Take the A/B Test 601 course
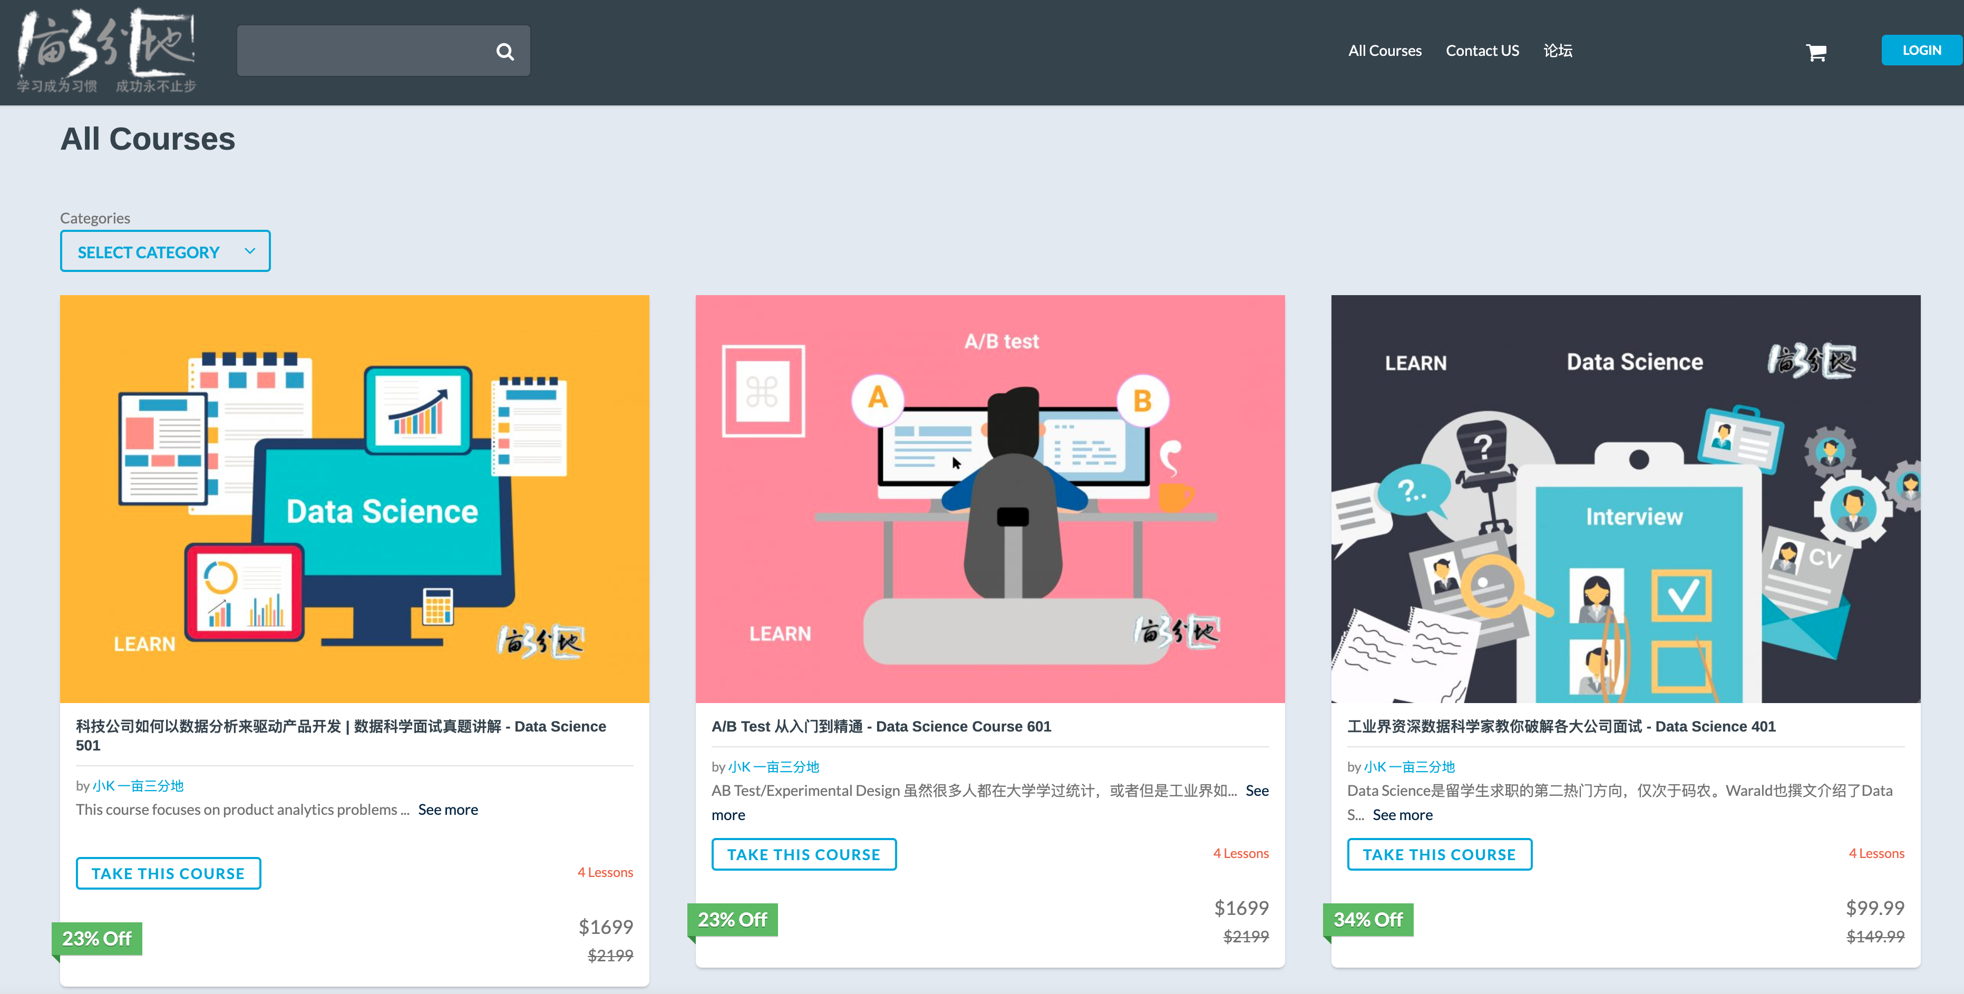The height and width of the screenshot is (994, 1964). click(x=804, y=854)
